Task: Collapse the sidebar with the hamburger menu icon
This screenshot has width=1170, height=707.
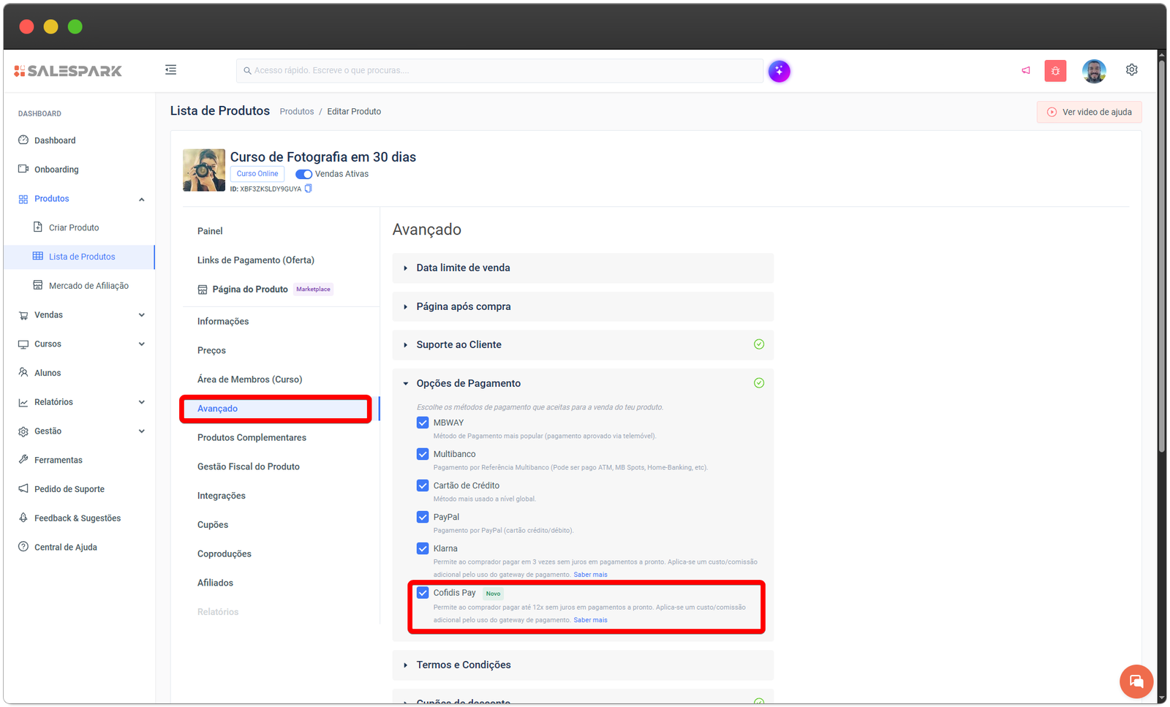Action: pyautogui.click(x=170, y=70)
